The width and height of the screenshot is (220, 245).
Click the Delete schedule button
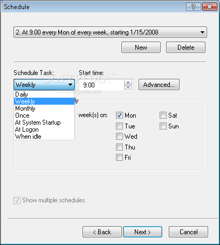(185, 47)
